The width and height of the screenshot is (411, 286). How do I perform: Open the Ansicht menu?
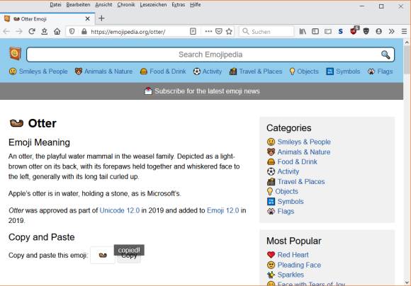tap(103, 5)
